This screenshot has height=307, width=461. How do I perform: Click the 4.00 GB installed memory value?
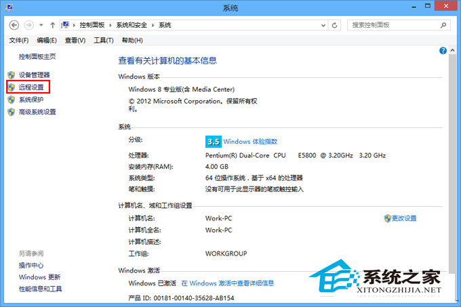(217, 167)
